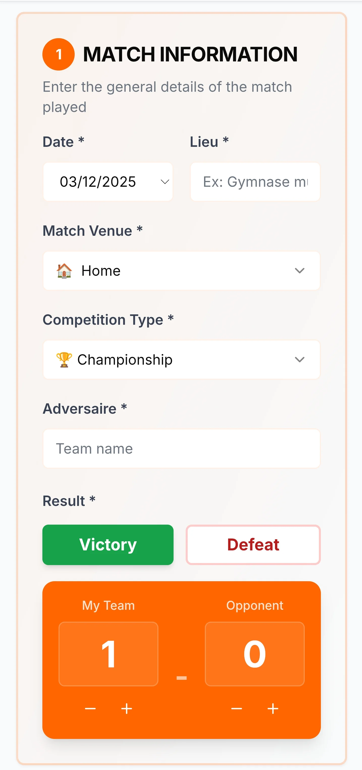Click the MATCH INFORMATION heading

[x=190, y=54]
